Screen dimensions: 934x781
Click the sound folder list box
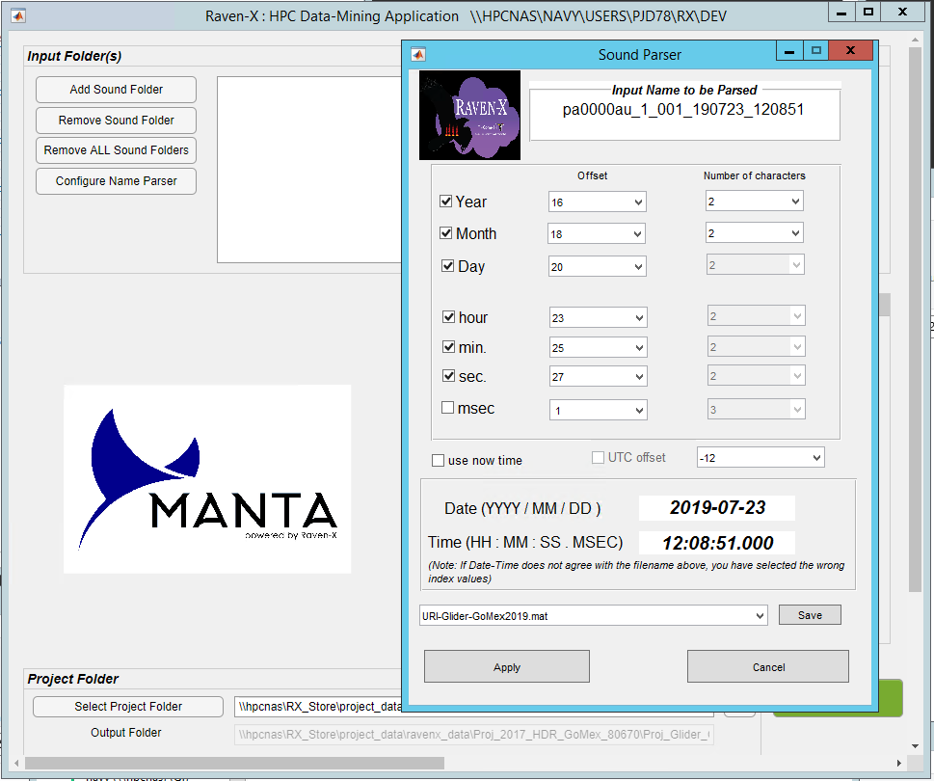(309, 169)
